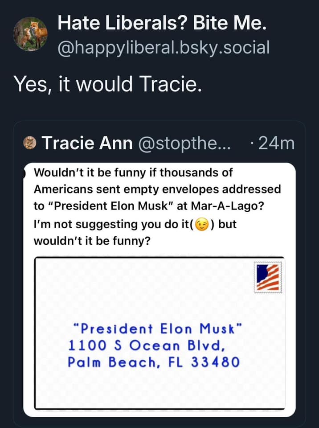Click the "I'm not suggesting you do it" line
Viewport: 319px width, 428px height.
tap(135, 225)
